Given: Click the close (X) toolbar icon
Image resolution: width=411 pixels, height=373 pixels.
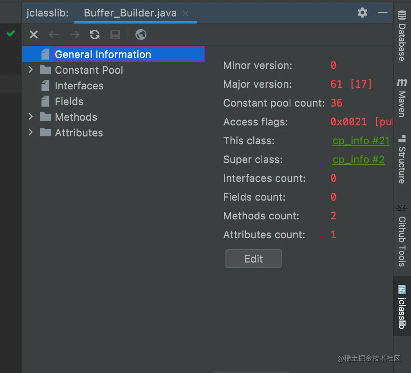Looking at the screenshot, I should coord(34,35).
